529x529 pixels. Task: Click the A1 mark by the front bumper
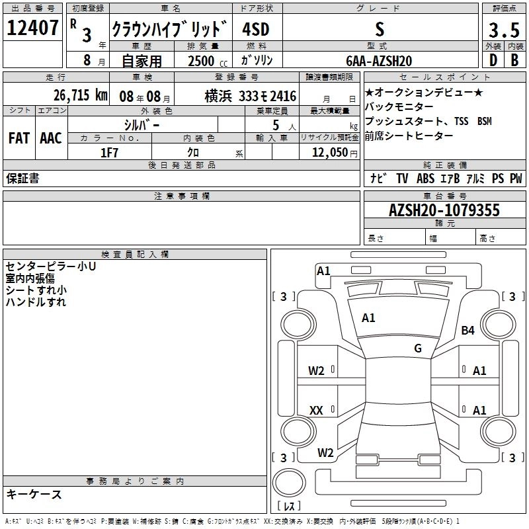pos(323,270)
